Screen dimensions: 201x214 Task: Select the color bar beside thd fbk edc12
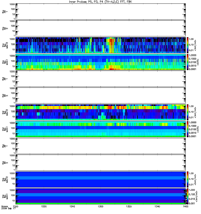click(x=188, y=112)
